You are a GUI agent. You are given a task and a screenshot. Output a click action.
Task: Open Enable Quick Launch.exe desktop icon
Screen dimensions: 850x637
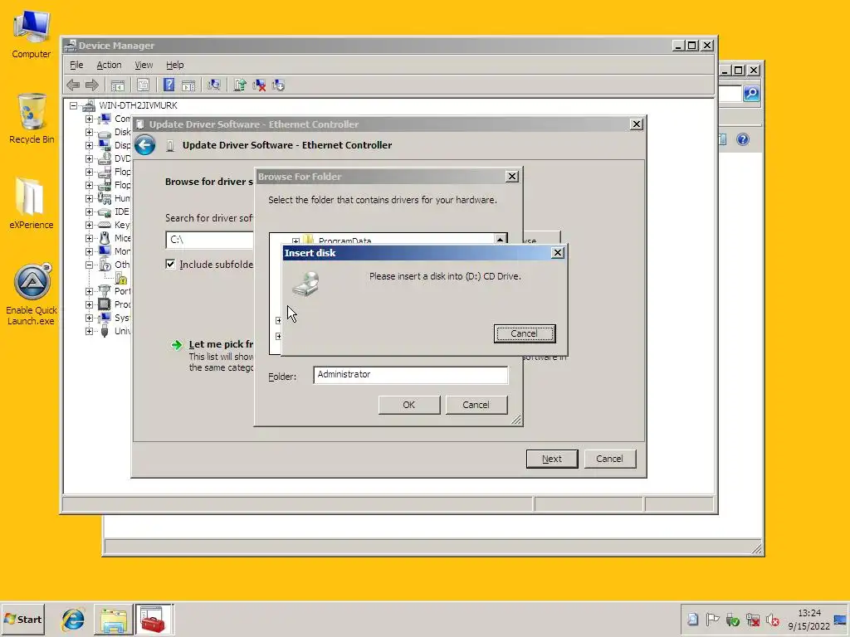coord(32,294)
